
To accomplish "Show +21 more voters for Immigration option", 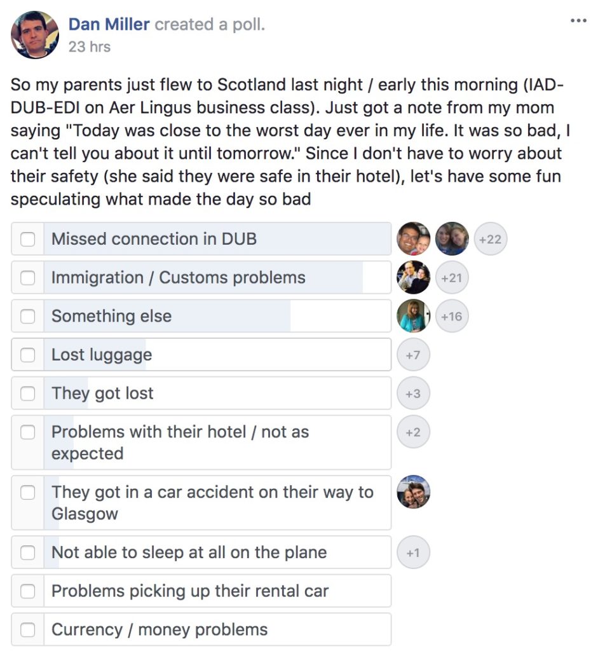I will pyautogui.click(x=451, y=278).
